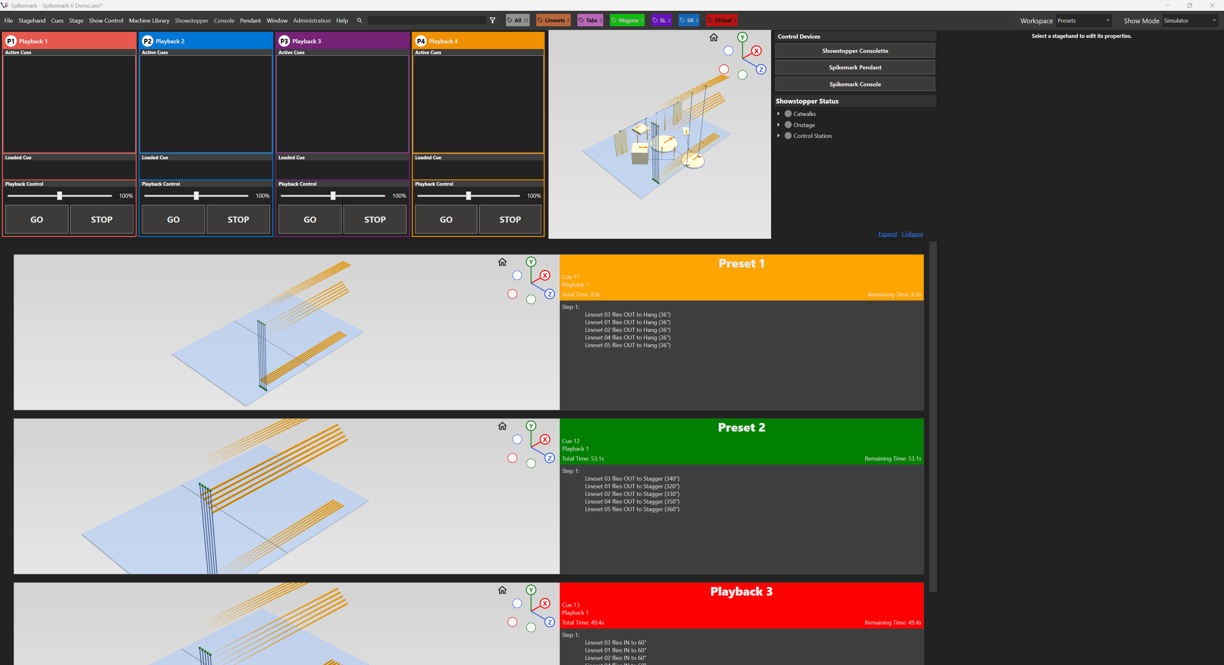Click home icon in Playback 3 cue view
This screenshot has width=1224, height=665.
pyautogui.click(x=502, y=590)
